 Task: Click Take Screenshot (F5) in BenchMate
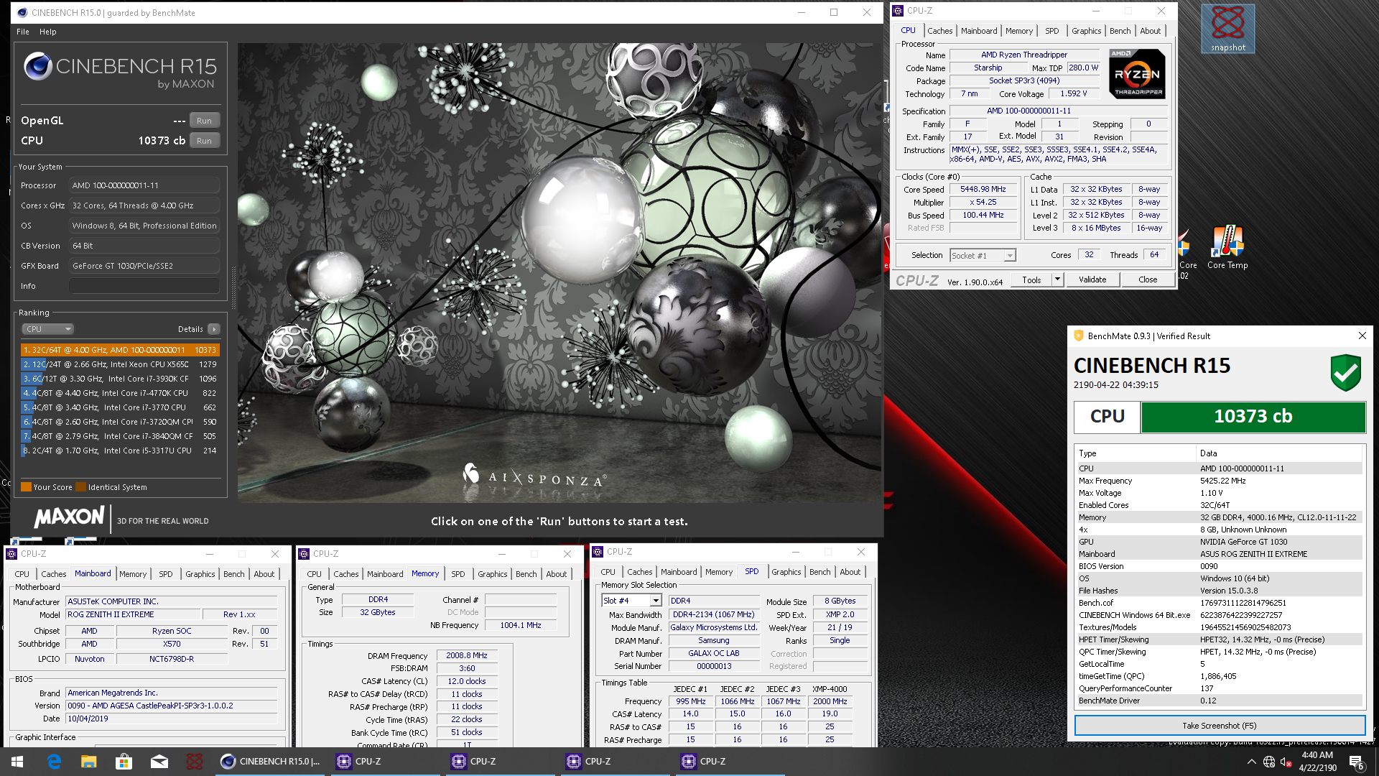tap(1220, 726)
